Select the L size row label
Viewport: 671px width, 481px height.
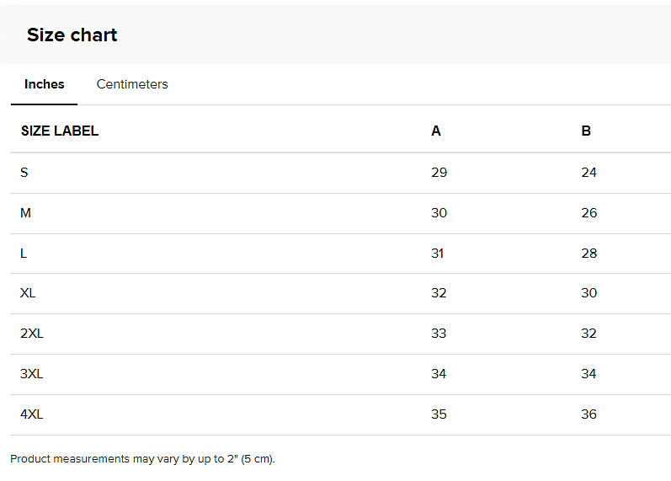tap(24, 253)
